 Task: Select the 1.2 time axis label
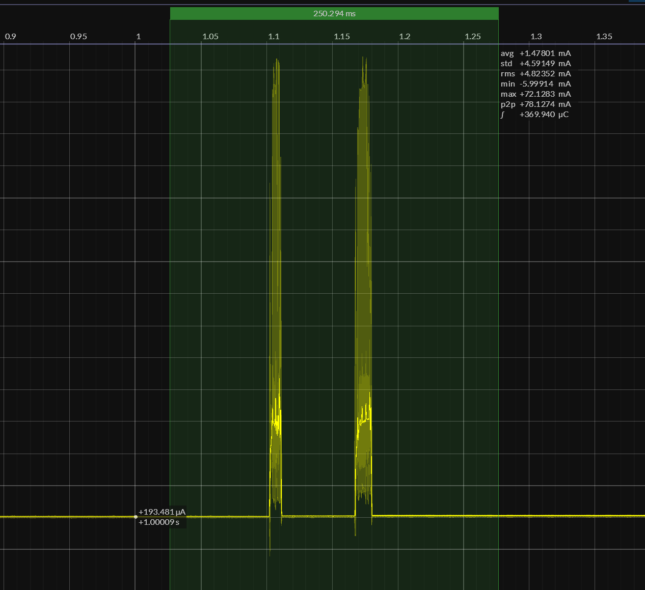(x=405, y=37)
